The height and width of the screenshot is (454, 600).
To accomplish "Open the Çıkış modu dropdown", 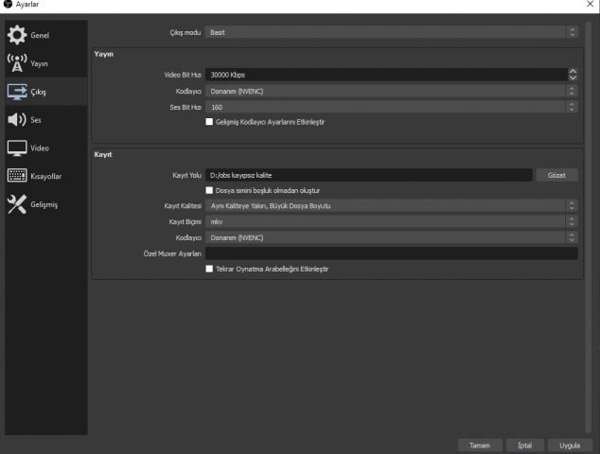I will coord(391,32).
